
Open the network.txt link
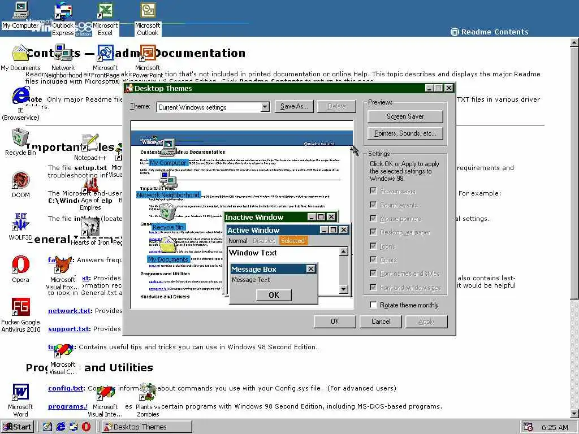click(70, 311)
